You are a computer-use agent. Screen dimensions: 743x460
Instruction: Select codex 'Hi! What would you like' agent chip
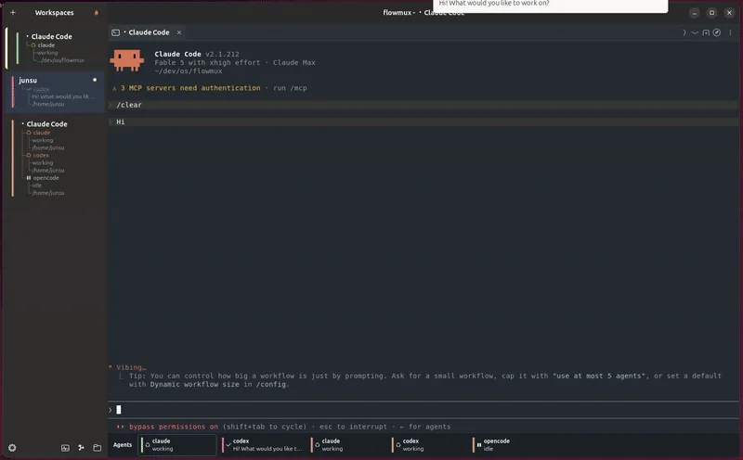coord(263,445)
